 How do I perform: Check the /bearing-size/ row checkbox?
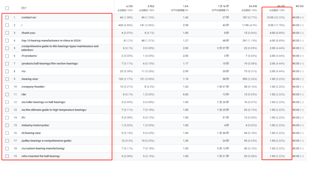pos(7,79)
